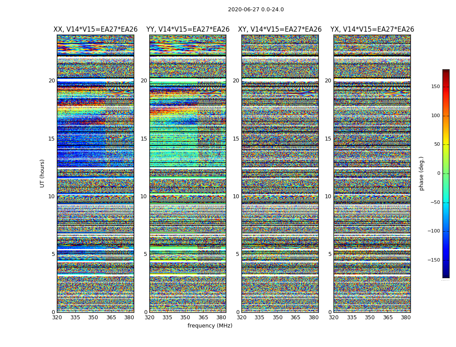
Task: Click inside the YY phase waterfall plot
Action: 188,173
